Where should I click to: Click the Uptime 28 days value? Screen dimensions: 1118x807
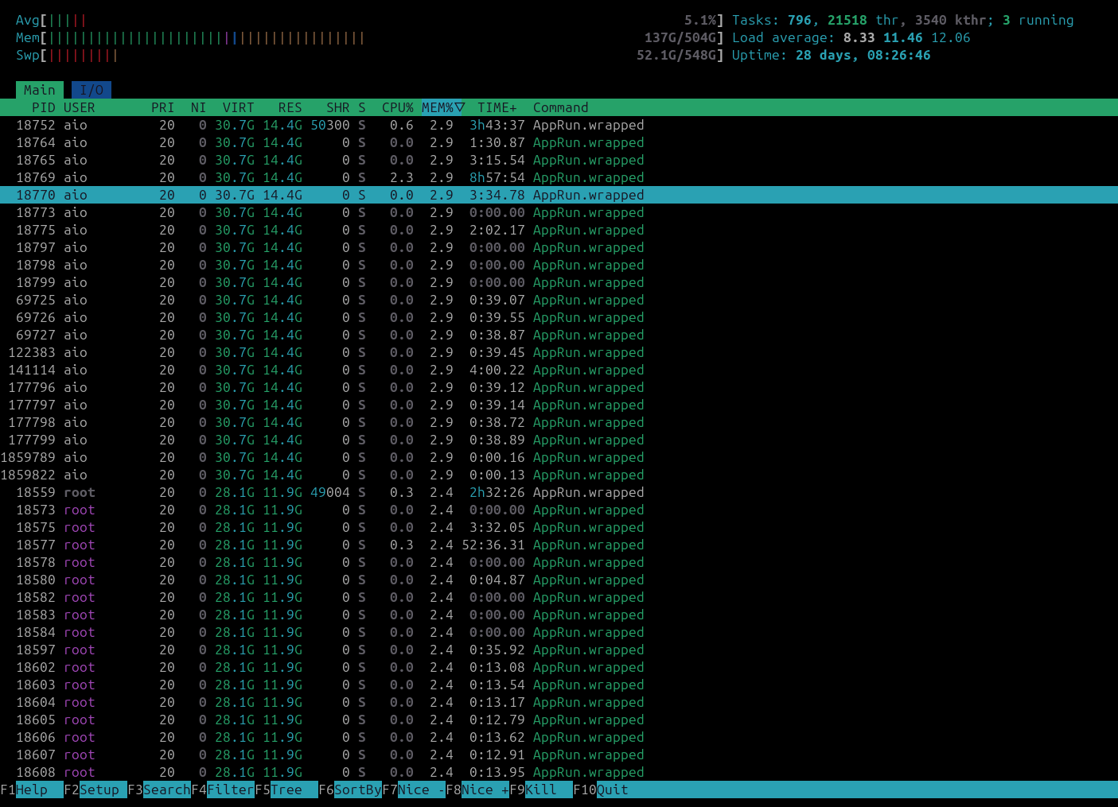click(x=827, y=55)
